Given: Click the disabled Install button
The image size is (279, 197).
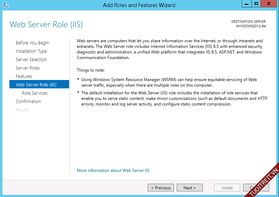Looking at the screenshot, I should click(x=227, y=188).
